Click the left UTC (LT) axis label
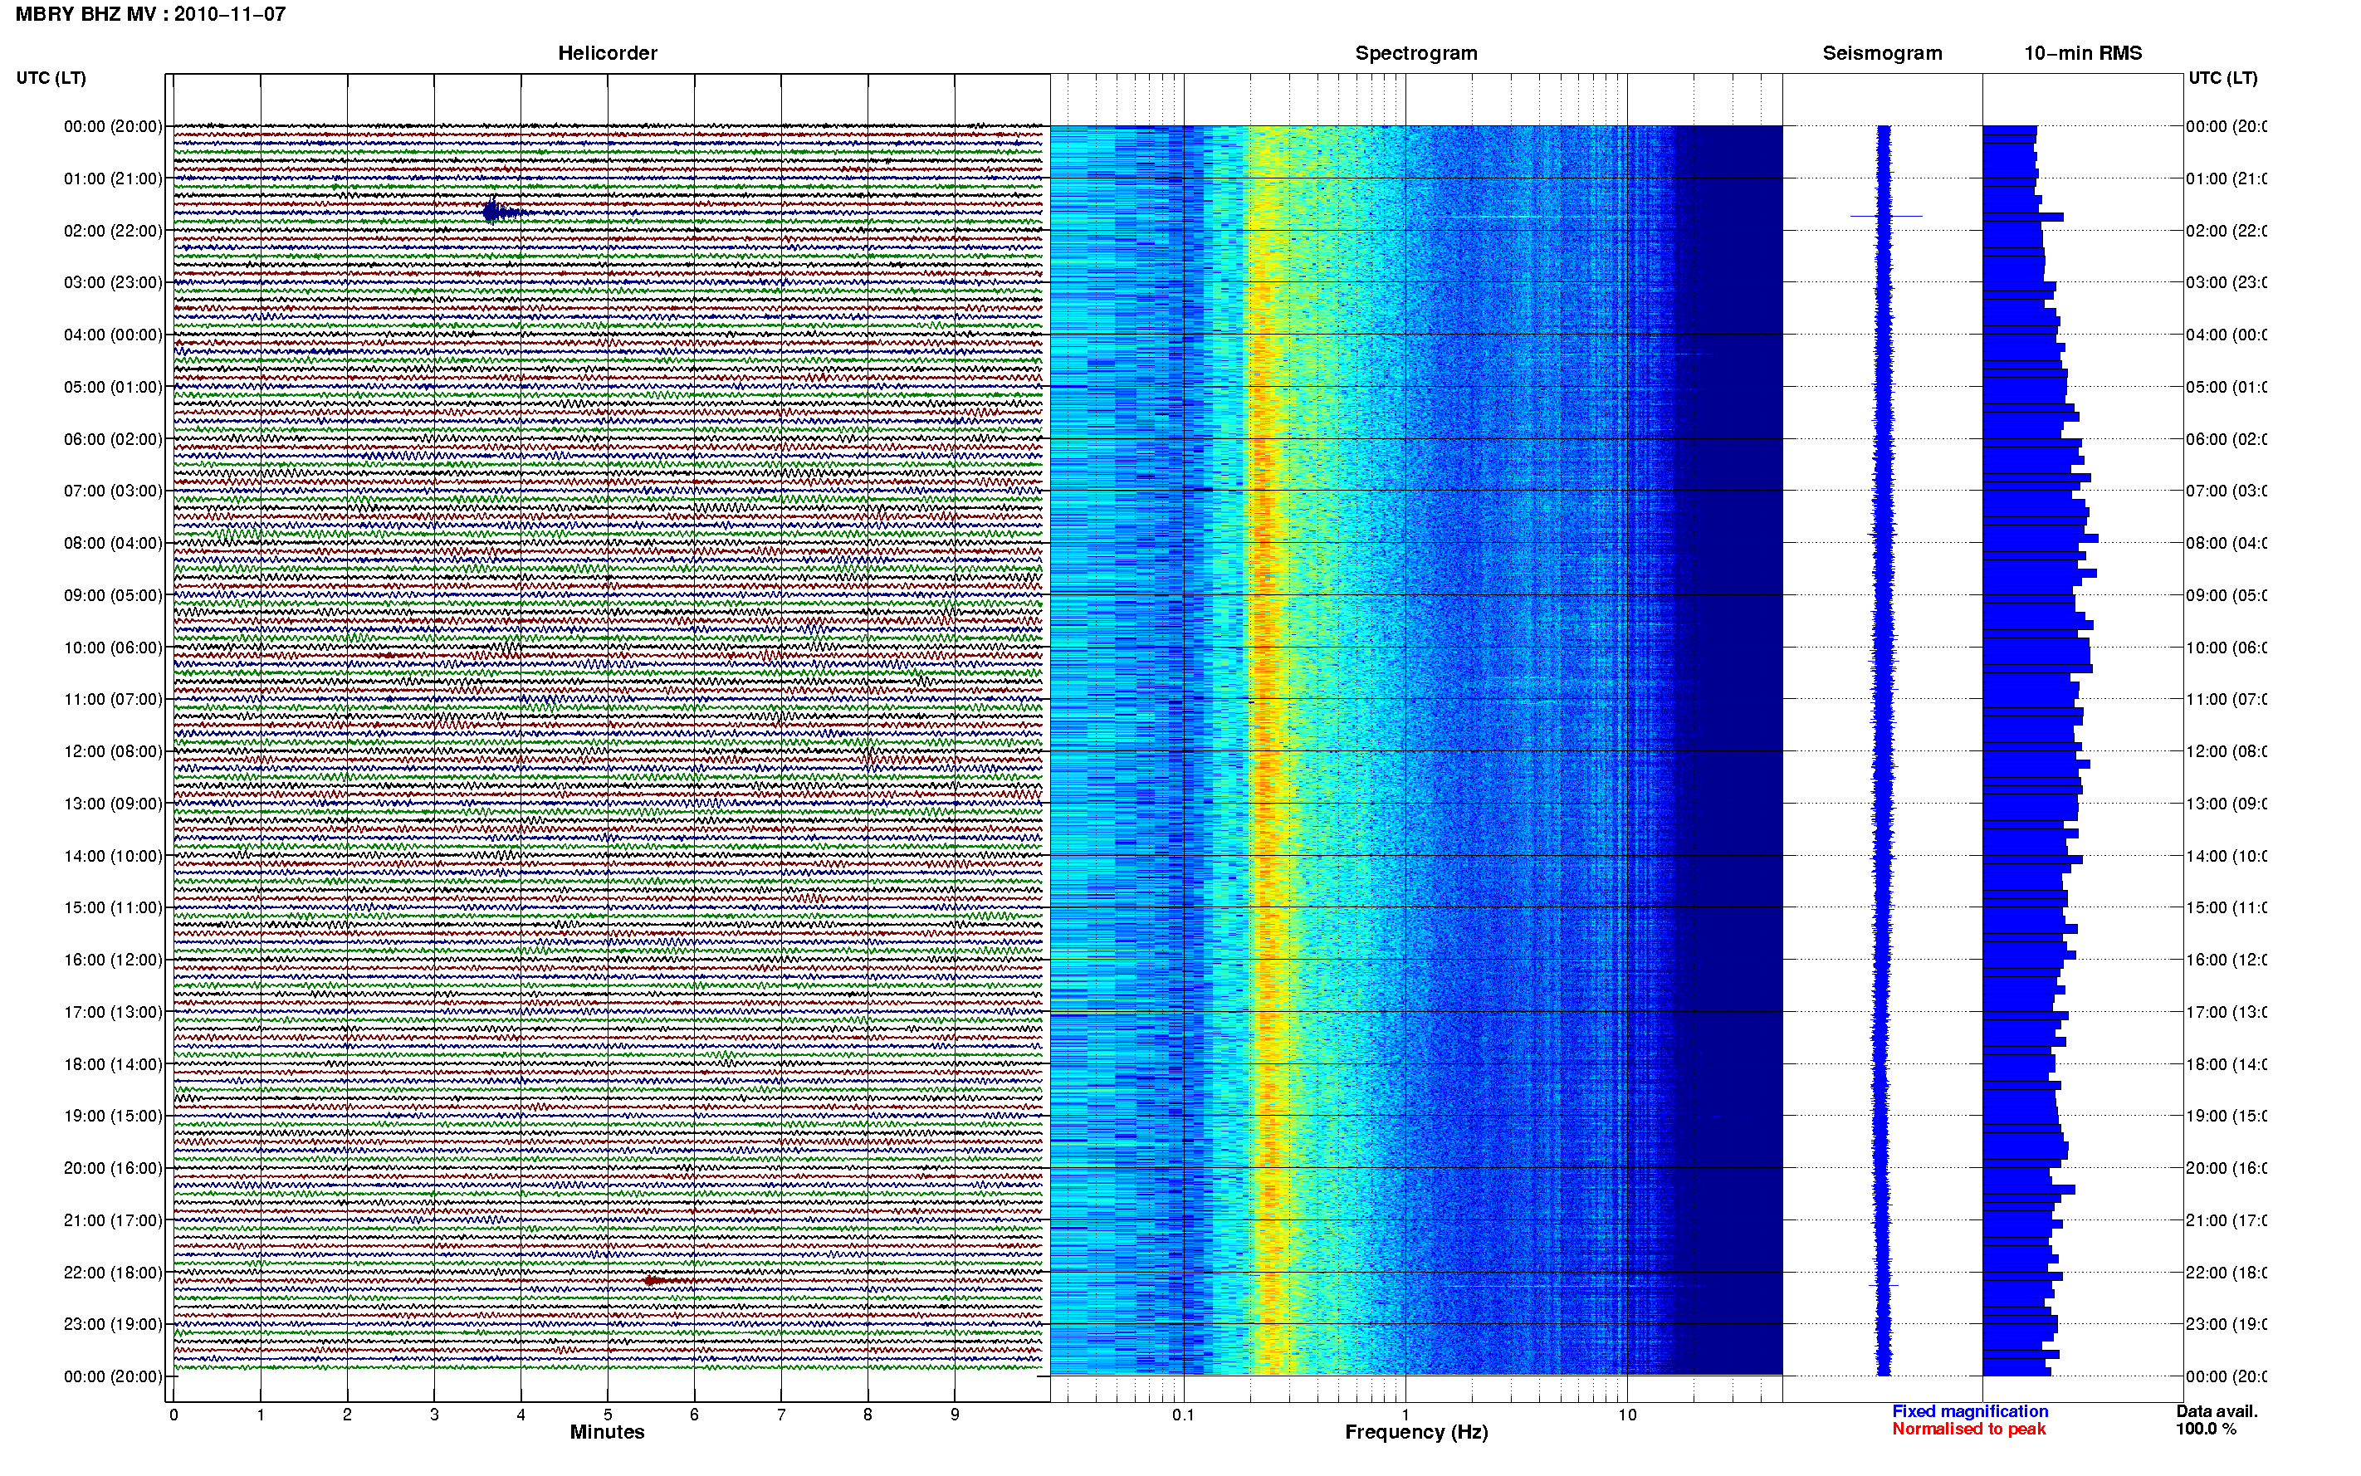2361x1476 pixels. point(51,78)
